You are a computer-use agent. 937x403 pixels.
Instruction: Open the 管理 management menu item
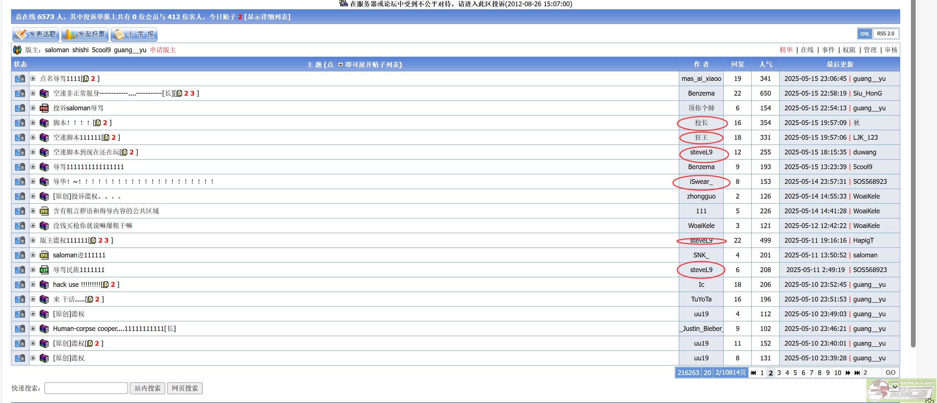870,50
